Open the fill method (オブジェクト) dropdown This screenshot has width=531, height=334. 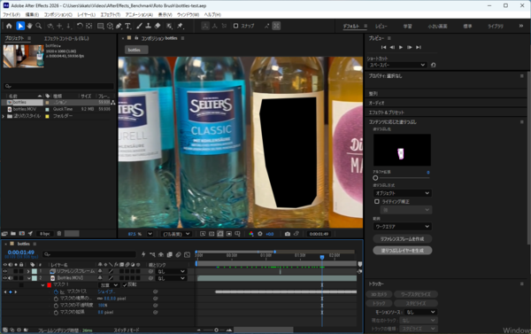[402, 193]
